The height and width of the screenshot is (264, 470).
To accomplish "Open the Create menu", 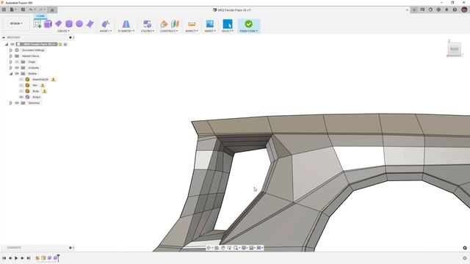I will (x=63, y=31).
